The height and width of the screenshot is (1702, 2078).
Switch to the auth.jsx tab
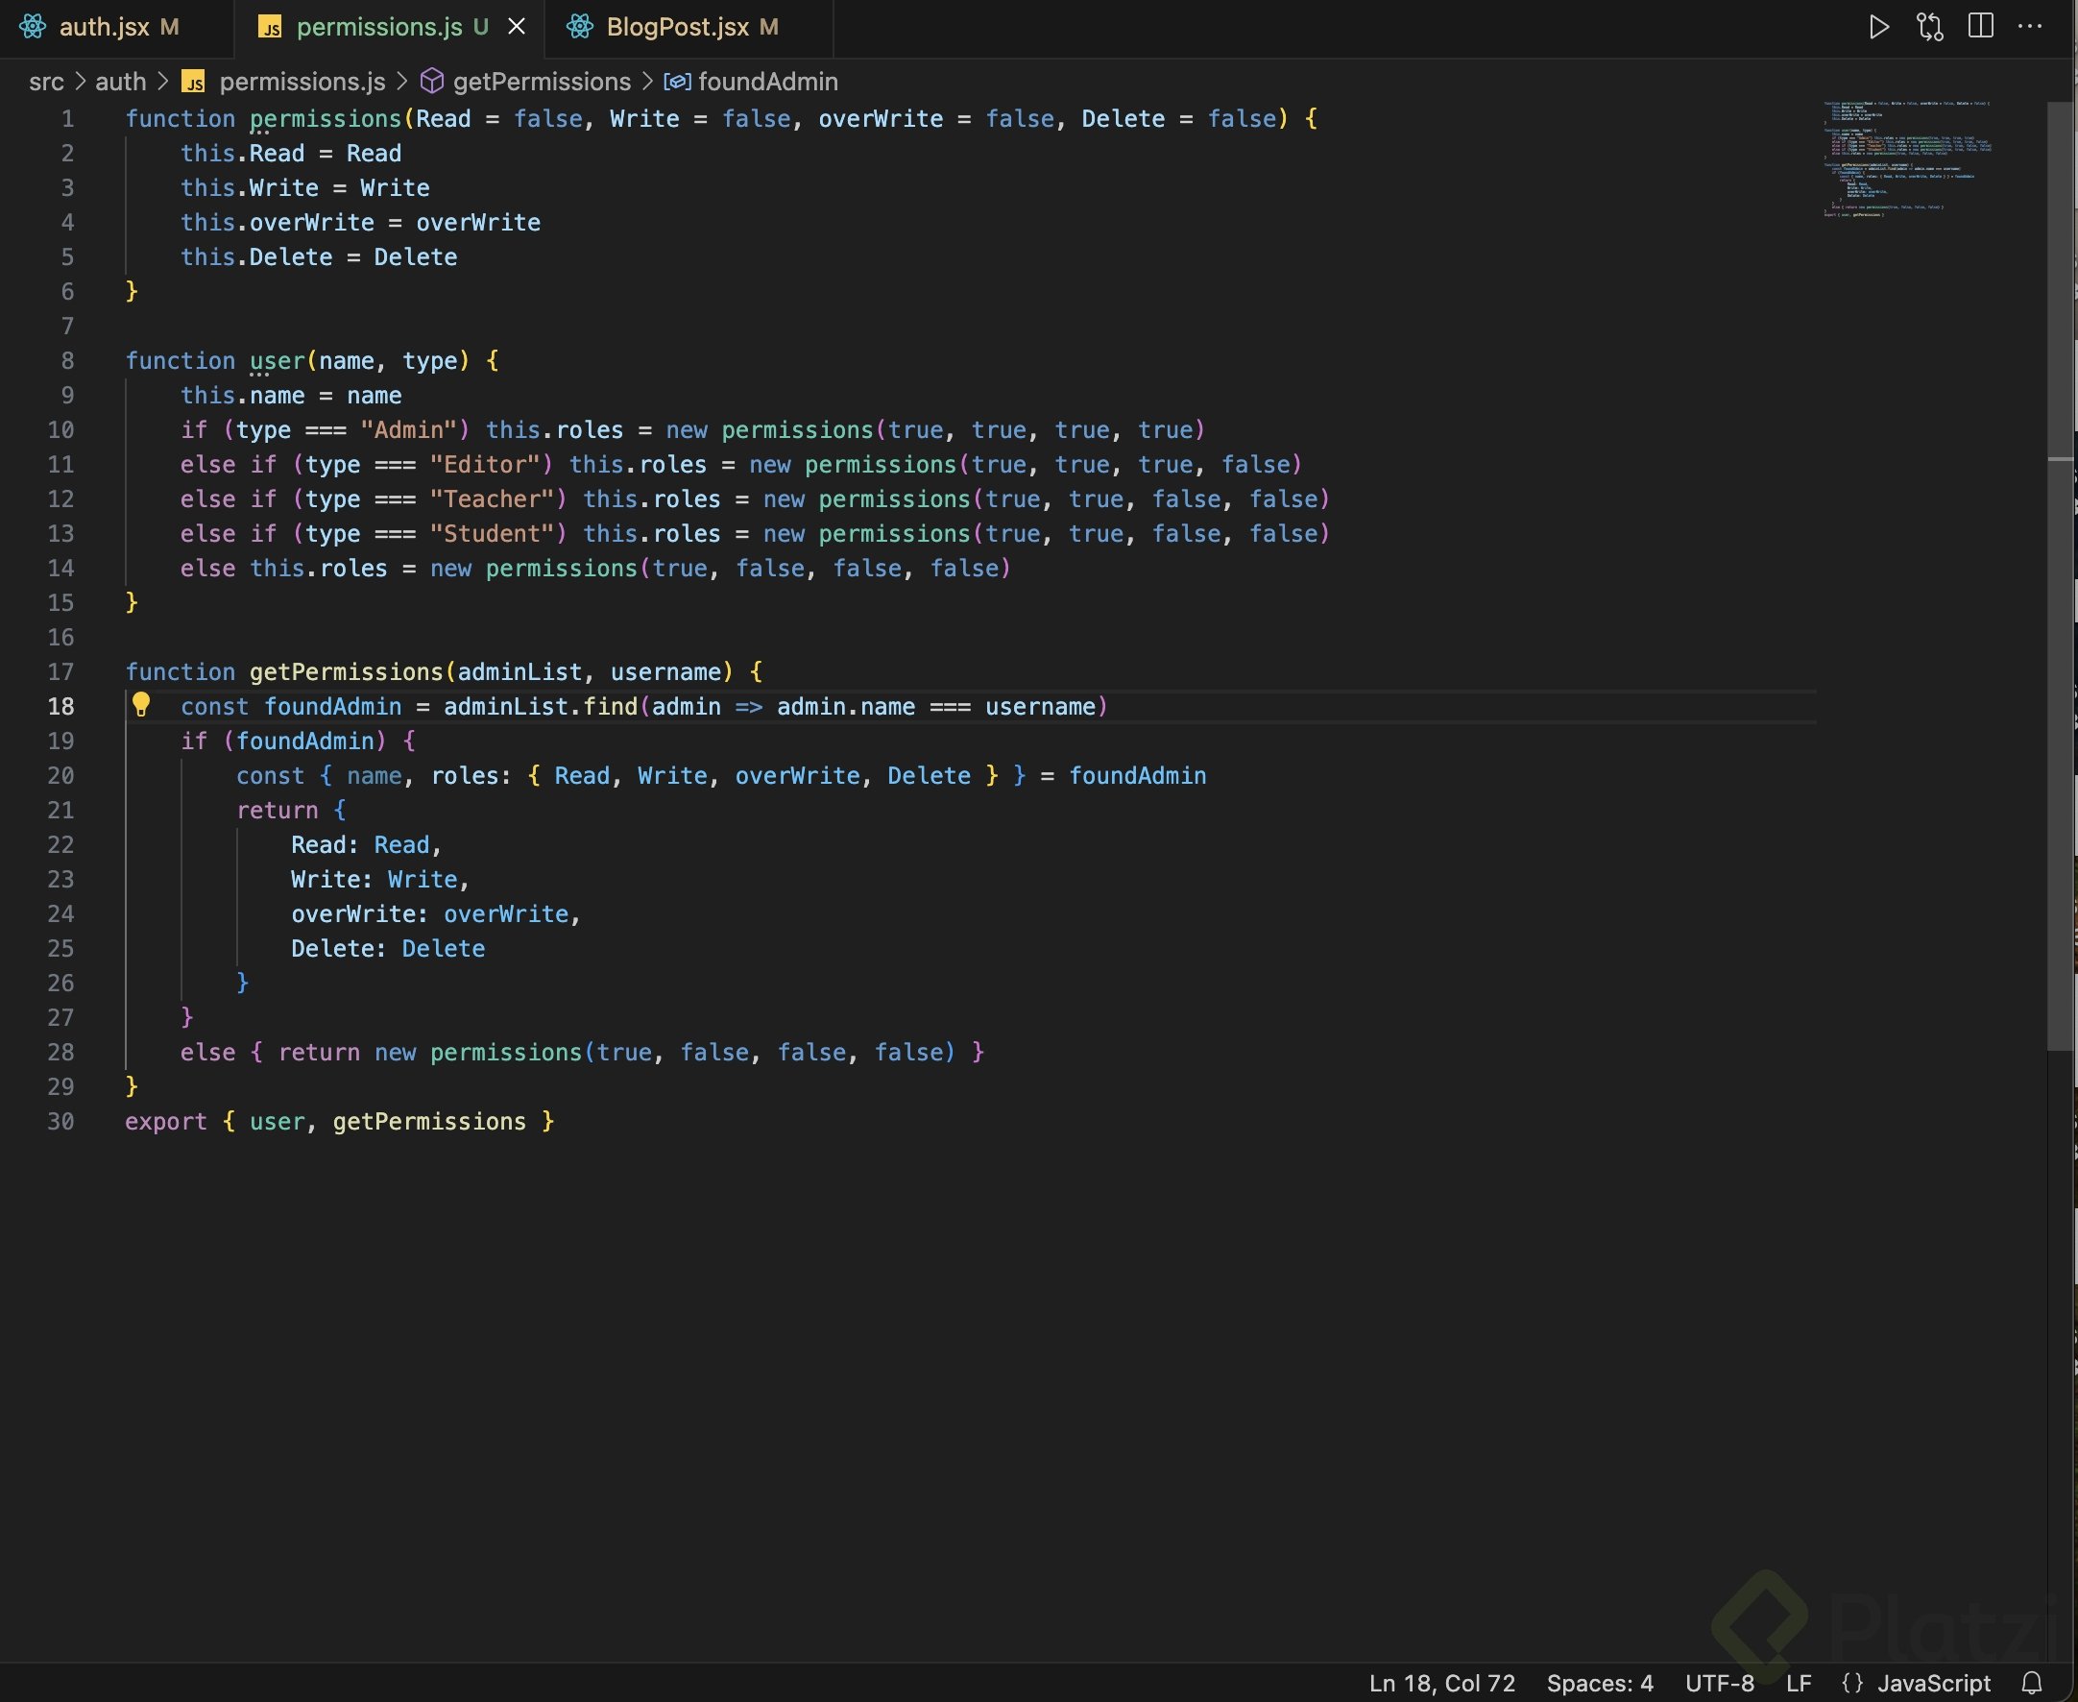pos(104,27)
